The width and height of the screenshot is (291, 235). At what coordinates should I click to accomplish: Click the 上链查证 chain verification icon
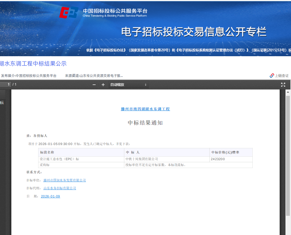tap(271, 75)
